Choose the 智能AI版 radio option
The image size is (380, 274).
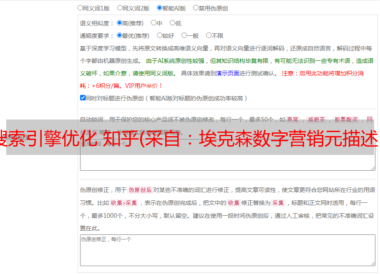[x=159, y=8]
